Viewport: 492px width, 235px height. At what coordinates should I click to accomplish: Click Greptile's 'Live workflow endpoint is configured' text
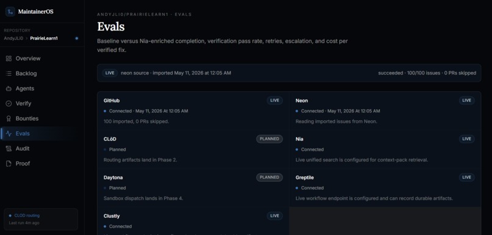[374, 198]
